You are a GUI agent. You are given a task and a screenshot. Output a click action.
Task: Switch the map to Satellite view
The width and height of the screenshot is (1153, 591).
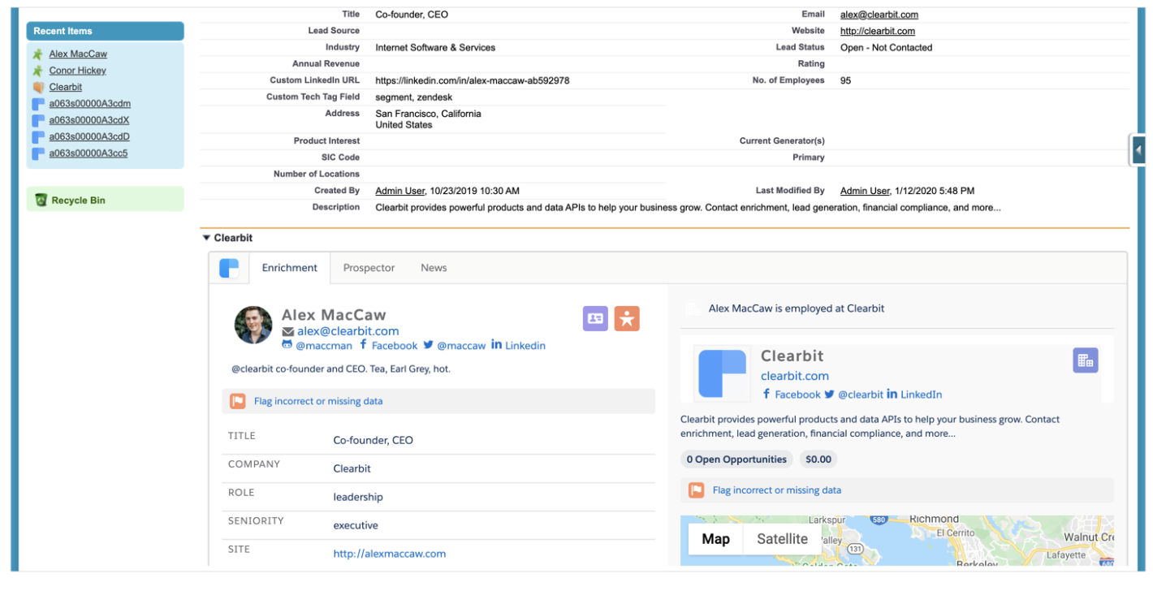tap(782, 539)
